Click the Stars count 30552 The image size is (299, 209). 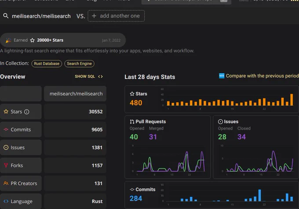tap(96, 112)
